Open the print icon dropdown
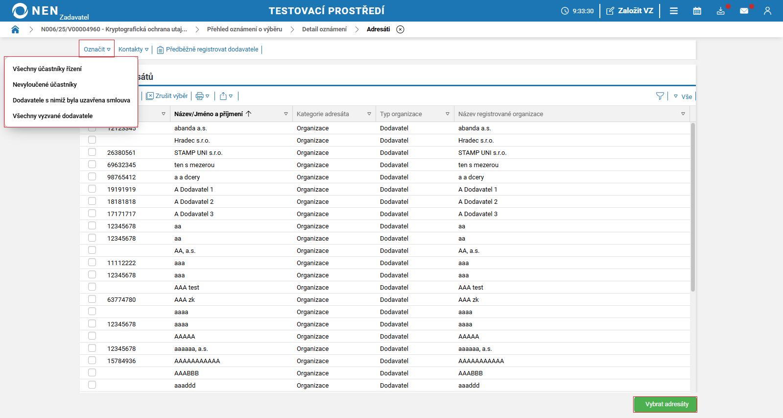Viewport: 783px width, 418px height. click(202, 96)
